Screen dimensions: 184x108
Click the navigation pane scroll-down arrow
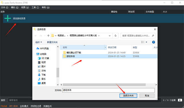tap(58, 85)
